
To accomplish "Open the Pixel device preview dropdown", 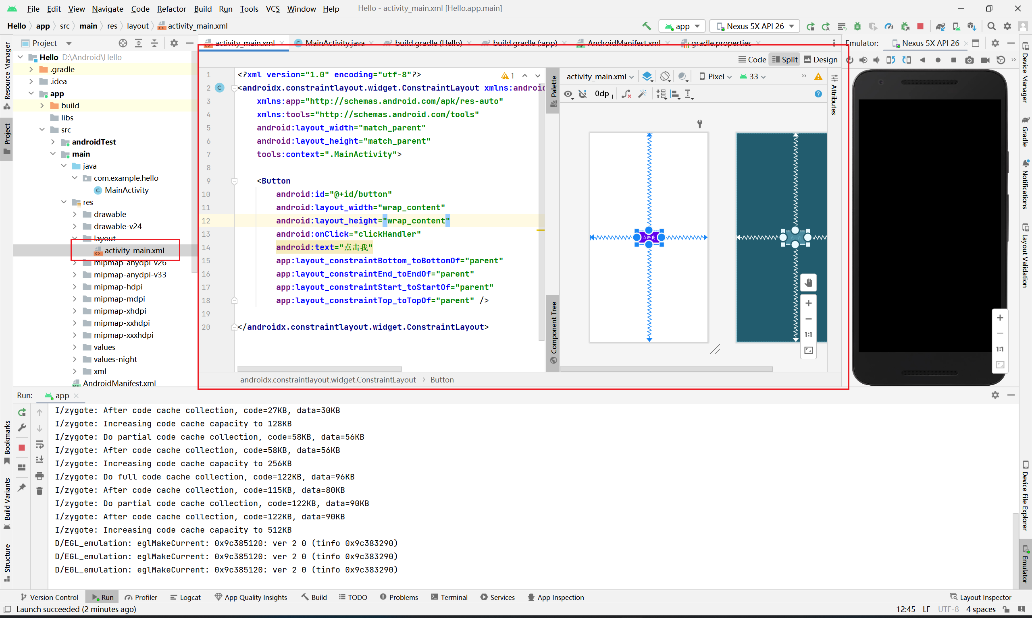I will coord(716,76).
